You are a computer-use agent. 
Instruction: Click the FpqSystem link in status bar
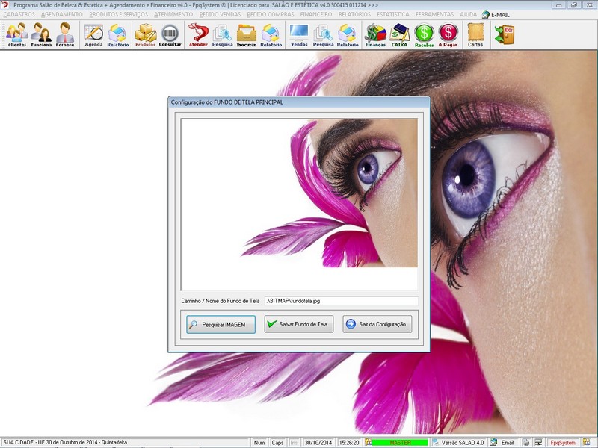point(563,442)
